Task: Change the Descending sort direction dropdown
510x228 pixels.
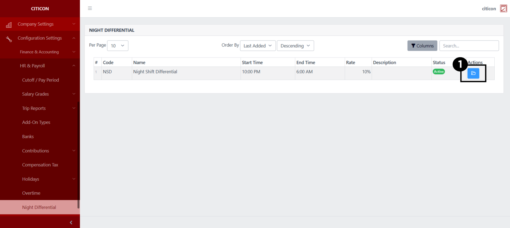Action: tap(295, 46)
